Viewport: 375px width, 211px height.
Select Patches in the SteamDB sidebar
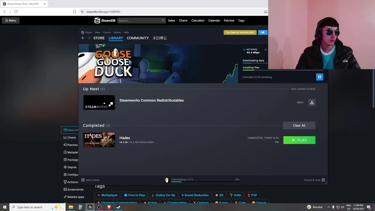pos(71,145)
